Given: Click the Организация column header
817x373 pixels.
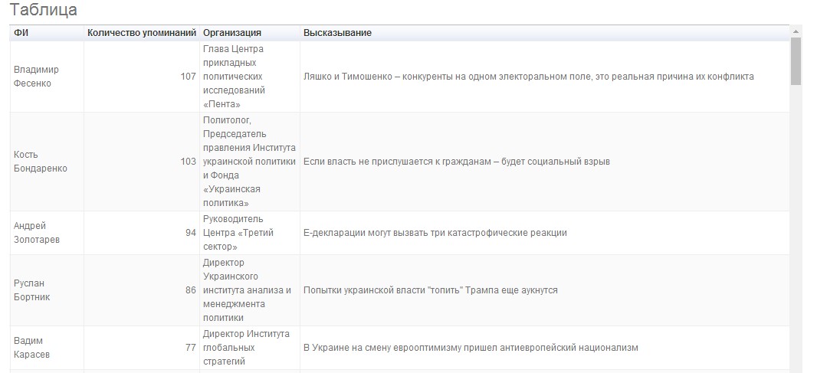Looking at the screenshot, I should 232,33.
